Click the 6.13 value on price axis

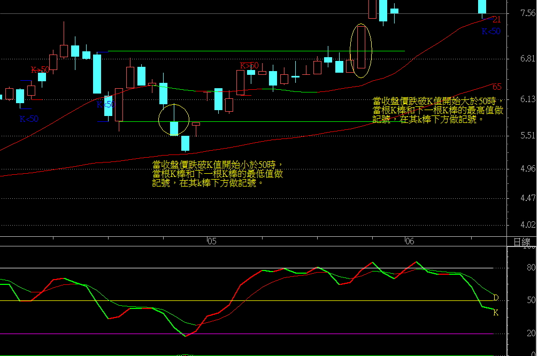click(528, 99)
